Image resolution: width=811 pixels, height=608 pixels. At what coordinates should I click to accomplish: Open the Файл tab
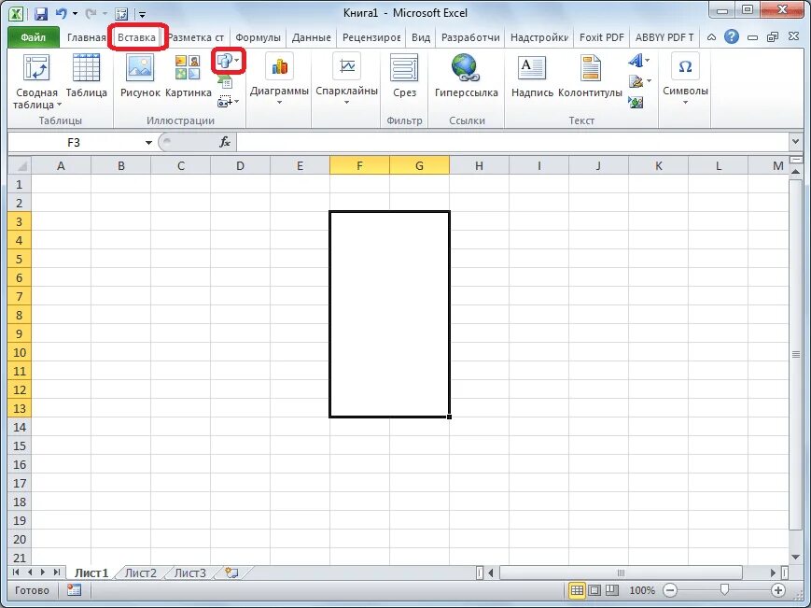click(x=33, y=37)
